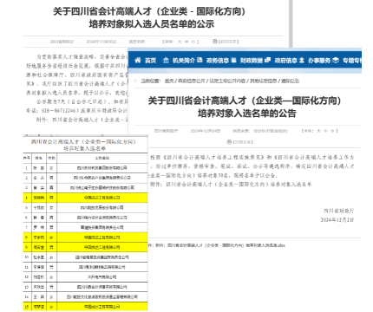
Task: Open the 通知公告 breadcrumb link
Action: pyautogui.click(x=290, y=81)
